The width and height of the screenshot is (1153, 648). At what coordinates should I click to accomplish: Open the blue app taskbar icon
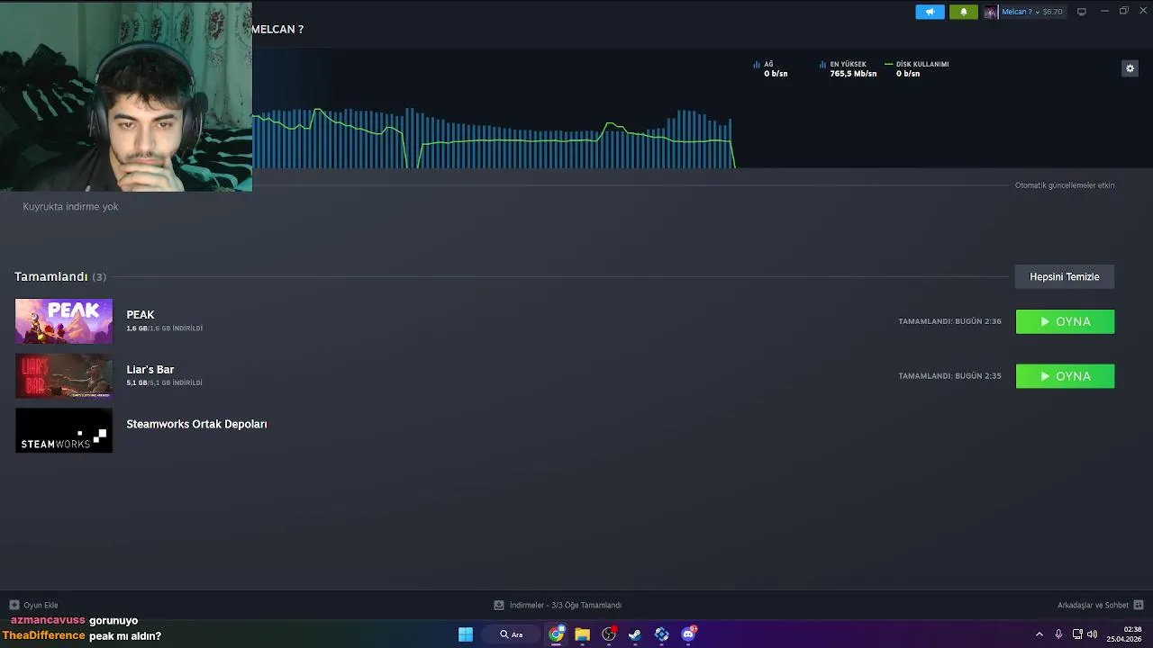point(662,634)
